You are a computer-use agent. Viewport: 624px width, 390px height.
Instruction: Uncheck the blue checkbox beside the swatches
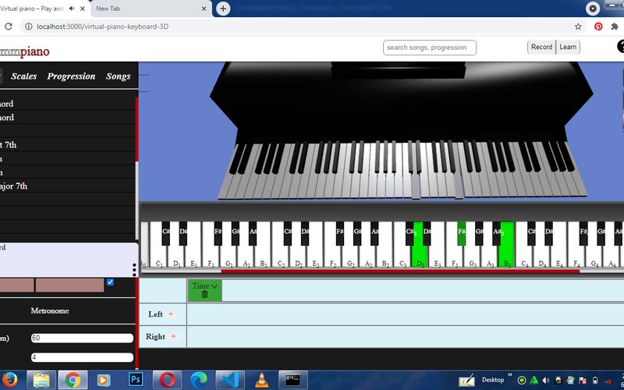(x=110, y=282)
